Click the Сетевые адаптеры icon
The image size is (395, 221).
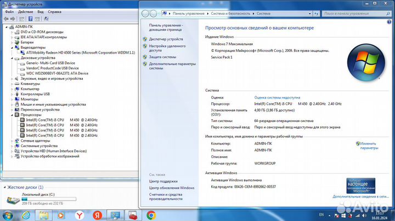click(x=17, y=141)
